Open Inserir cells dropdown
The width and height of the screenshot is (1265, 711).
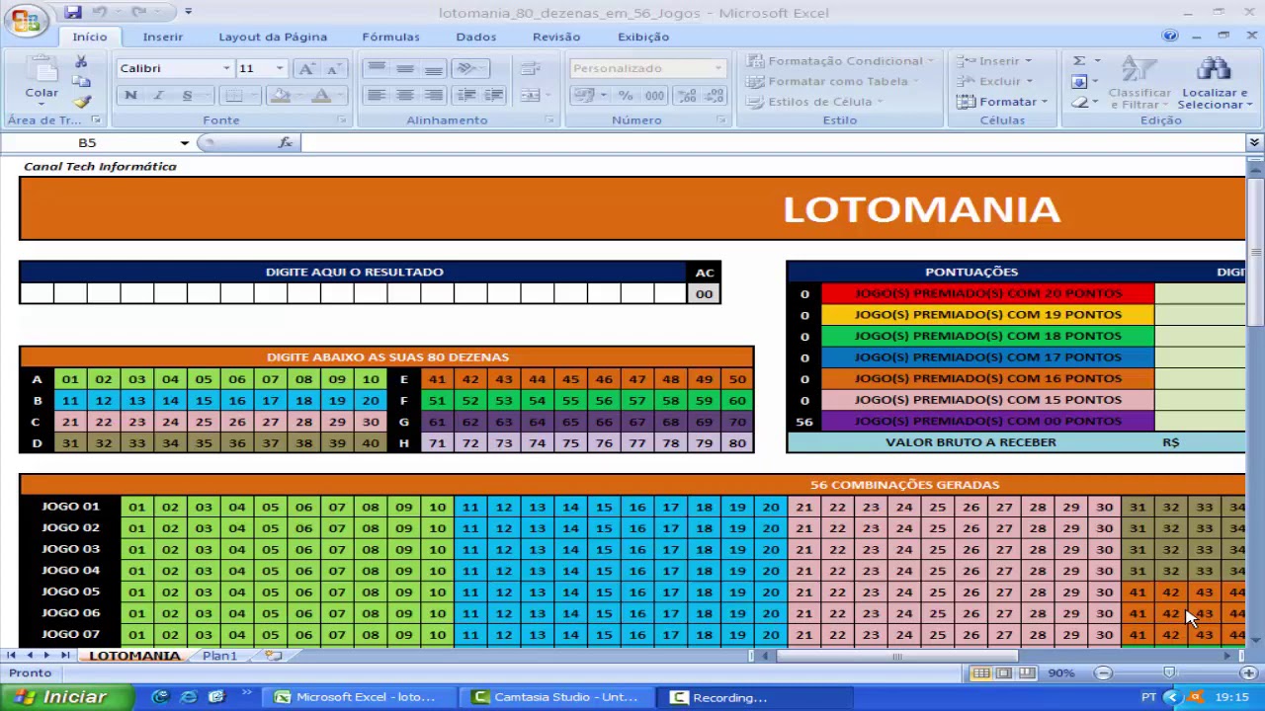[994, 61]
